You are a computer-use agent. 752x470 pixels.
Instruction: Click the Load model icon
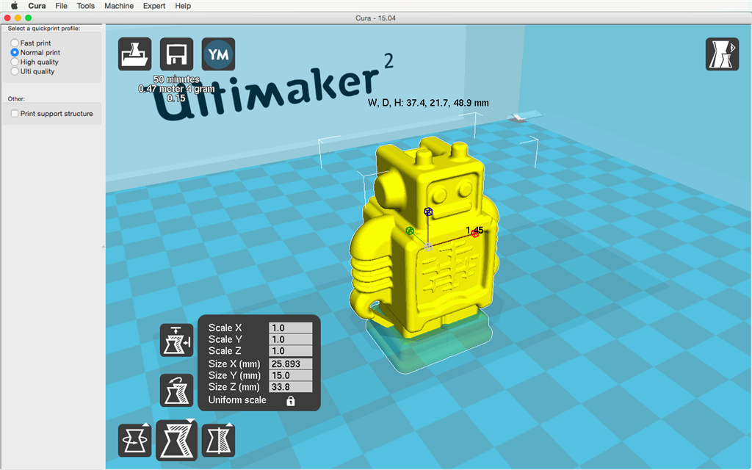[x=135, y=54]
